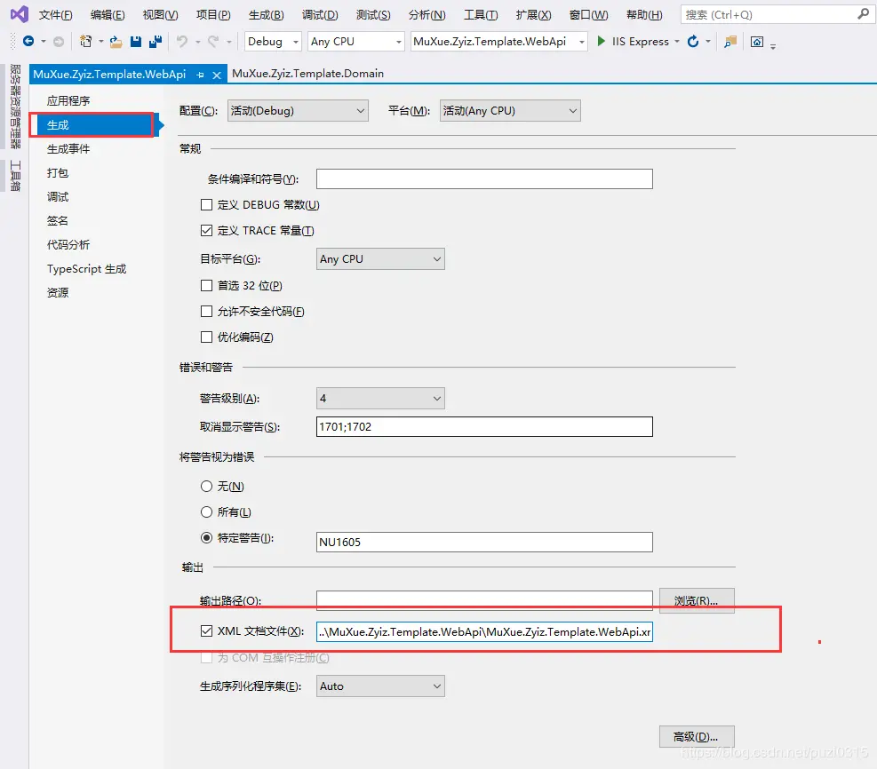Enable 优化编码 checkbox
The image size is (877, 769).
[x=206, y=337]
